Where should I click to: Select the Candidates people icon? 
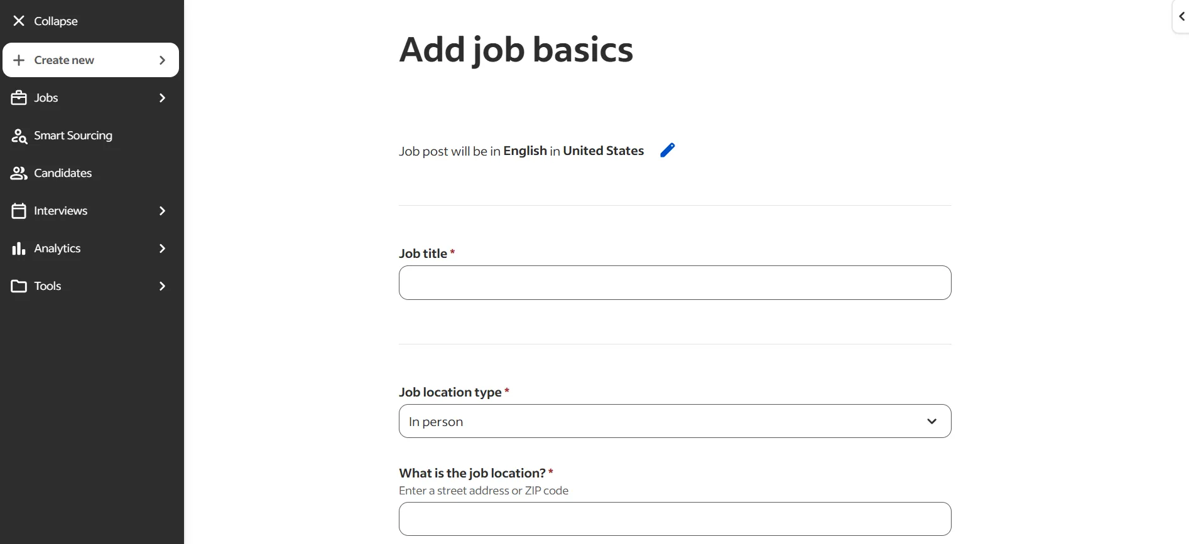pyautogui.click(x=19, y=173)
